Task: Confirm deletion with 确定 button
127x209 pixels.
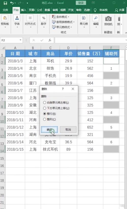Action: pos(49,130)
